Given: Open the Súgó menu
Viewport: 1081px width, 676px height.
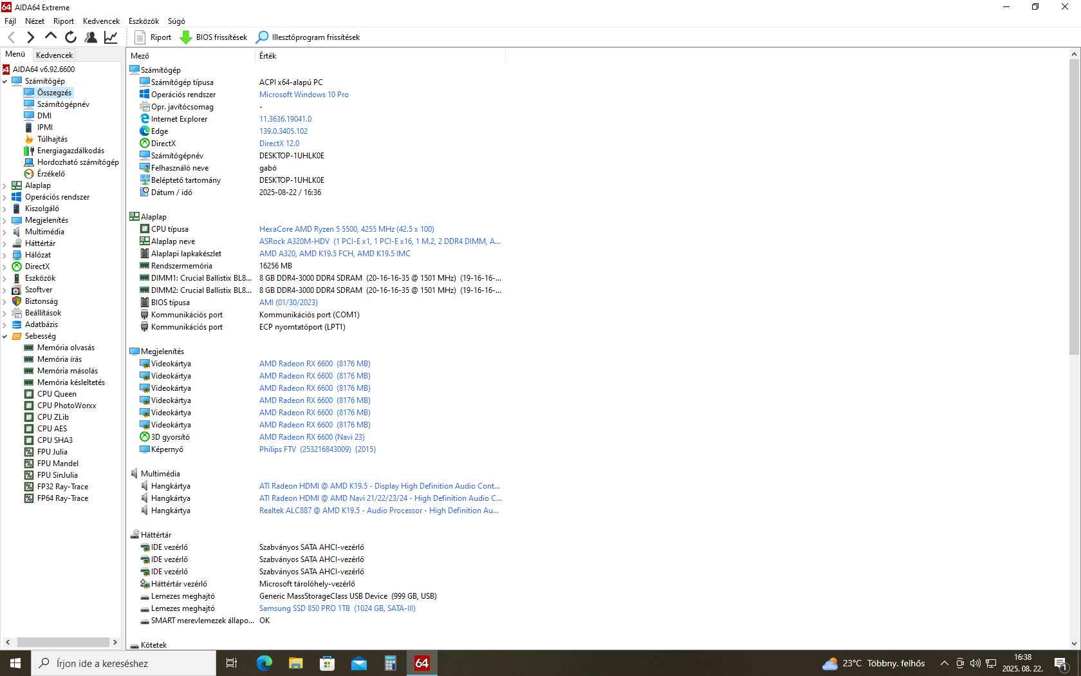Looking at the screenshot, I should 176,21.
